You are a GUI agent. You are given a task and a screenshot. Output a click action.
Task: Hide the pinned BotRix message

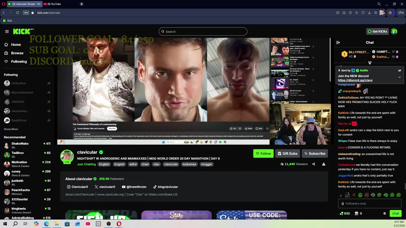[x=400, y=71]
